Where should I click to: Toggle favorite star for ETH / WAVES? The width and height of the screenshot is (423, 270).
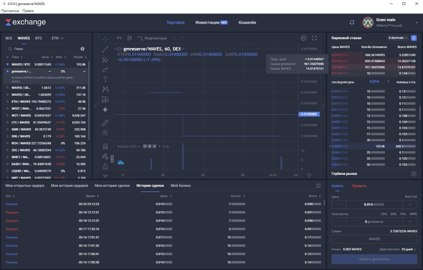[x=7, y=101]
